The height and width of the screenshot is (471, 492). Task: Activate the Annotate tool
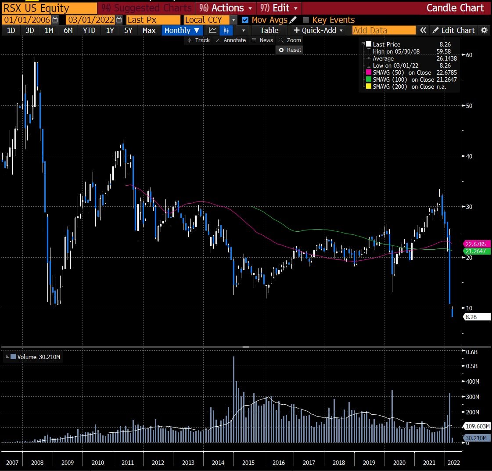pyautogui.click(x=230, y=40)
